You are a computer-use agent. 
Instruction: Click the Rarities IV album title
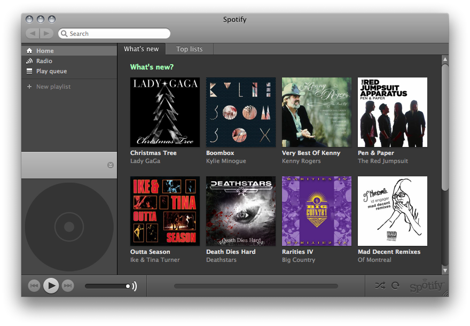(297, 252)
